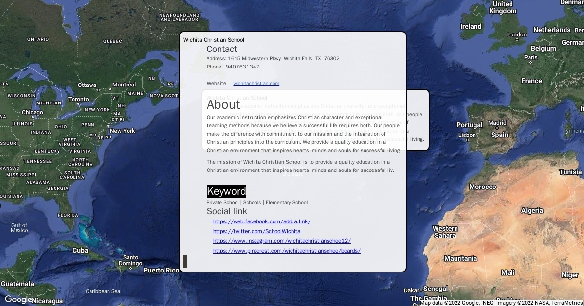This screenshot has height=306, width=584.
Task: Open the Twitter SchoolWichita link
Action: click(x=256, y=231)
